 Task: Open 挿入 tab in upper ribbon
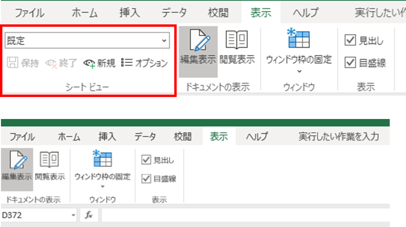[x=129, y=13]
